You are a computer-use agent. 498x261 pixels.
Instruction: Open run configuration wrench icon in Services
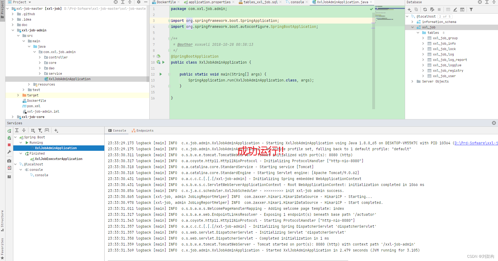click(x=9, y=152)
